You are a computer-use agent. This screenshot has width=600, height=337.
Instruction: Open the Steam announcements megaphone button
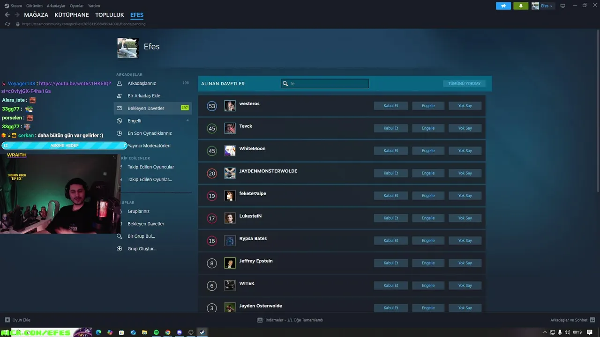503,6
